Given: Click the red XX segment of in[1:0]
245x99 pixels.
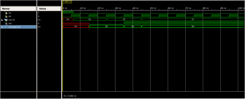Looking at the screenshot, I should click(x=68, y=19).
